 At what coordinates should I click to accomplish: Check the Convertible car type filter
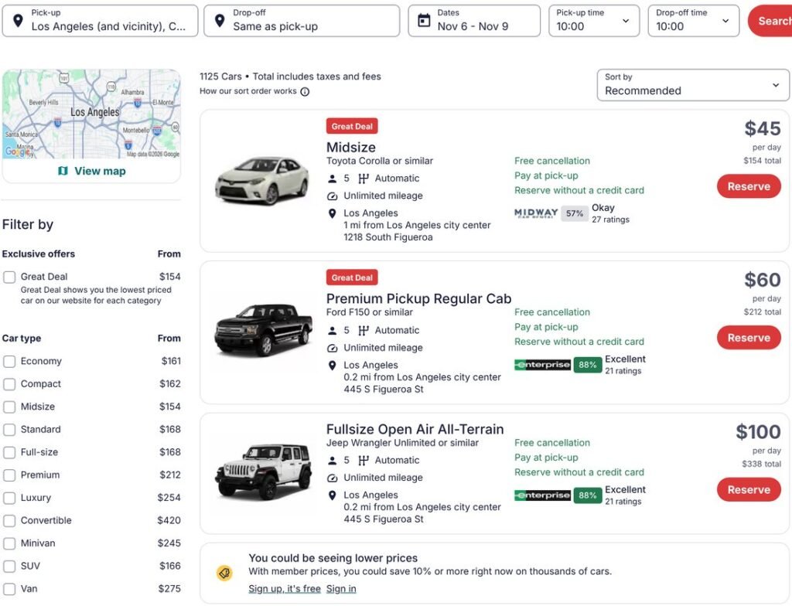coord(9,521)
